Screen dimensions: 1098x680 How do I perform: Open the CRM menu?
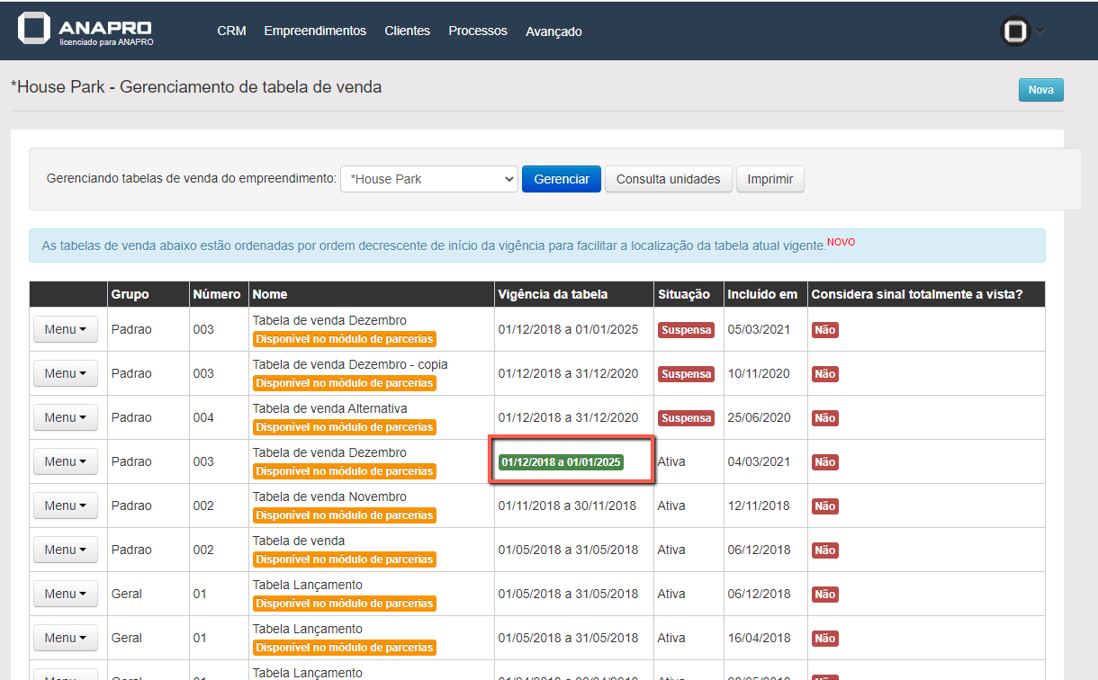231,31
